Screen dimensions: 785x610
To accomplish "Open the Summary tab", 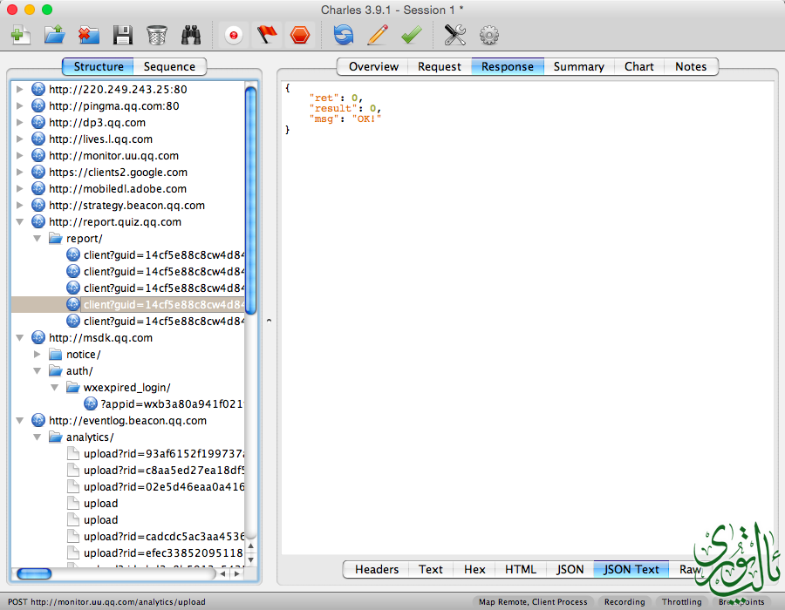I will click(x=579, y=66).
